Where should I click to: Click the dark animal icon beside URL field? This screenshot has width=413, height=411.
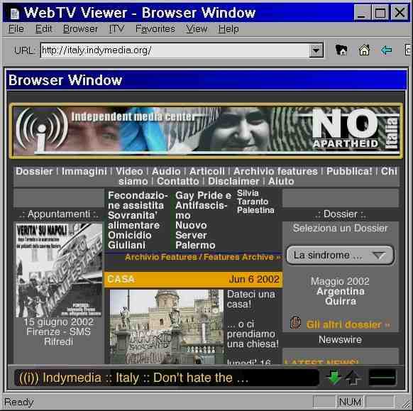click(x=341, y=50)
